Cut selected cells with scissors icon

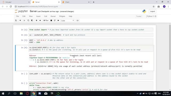coord(24,21)
